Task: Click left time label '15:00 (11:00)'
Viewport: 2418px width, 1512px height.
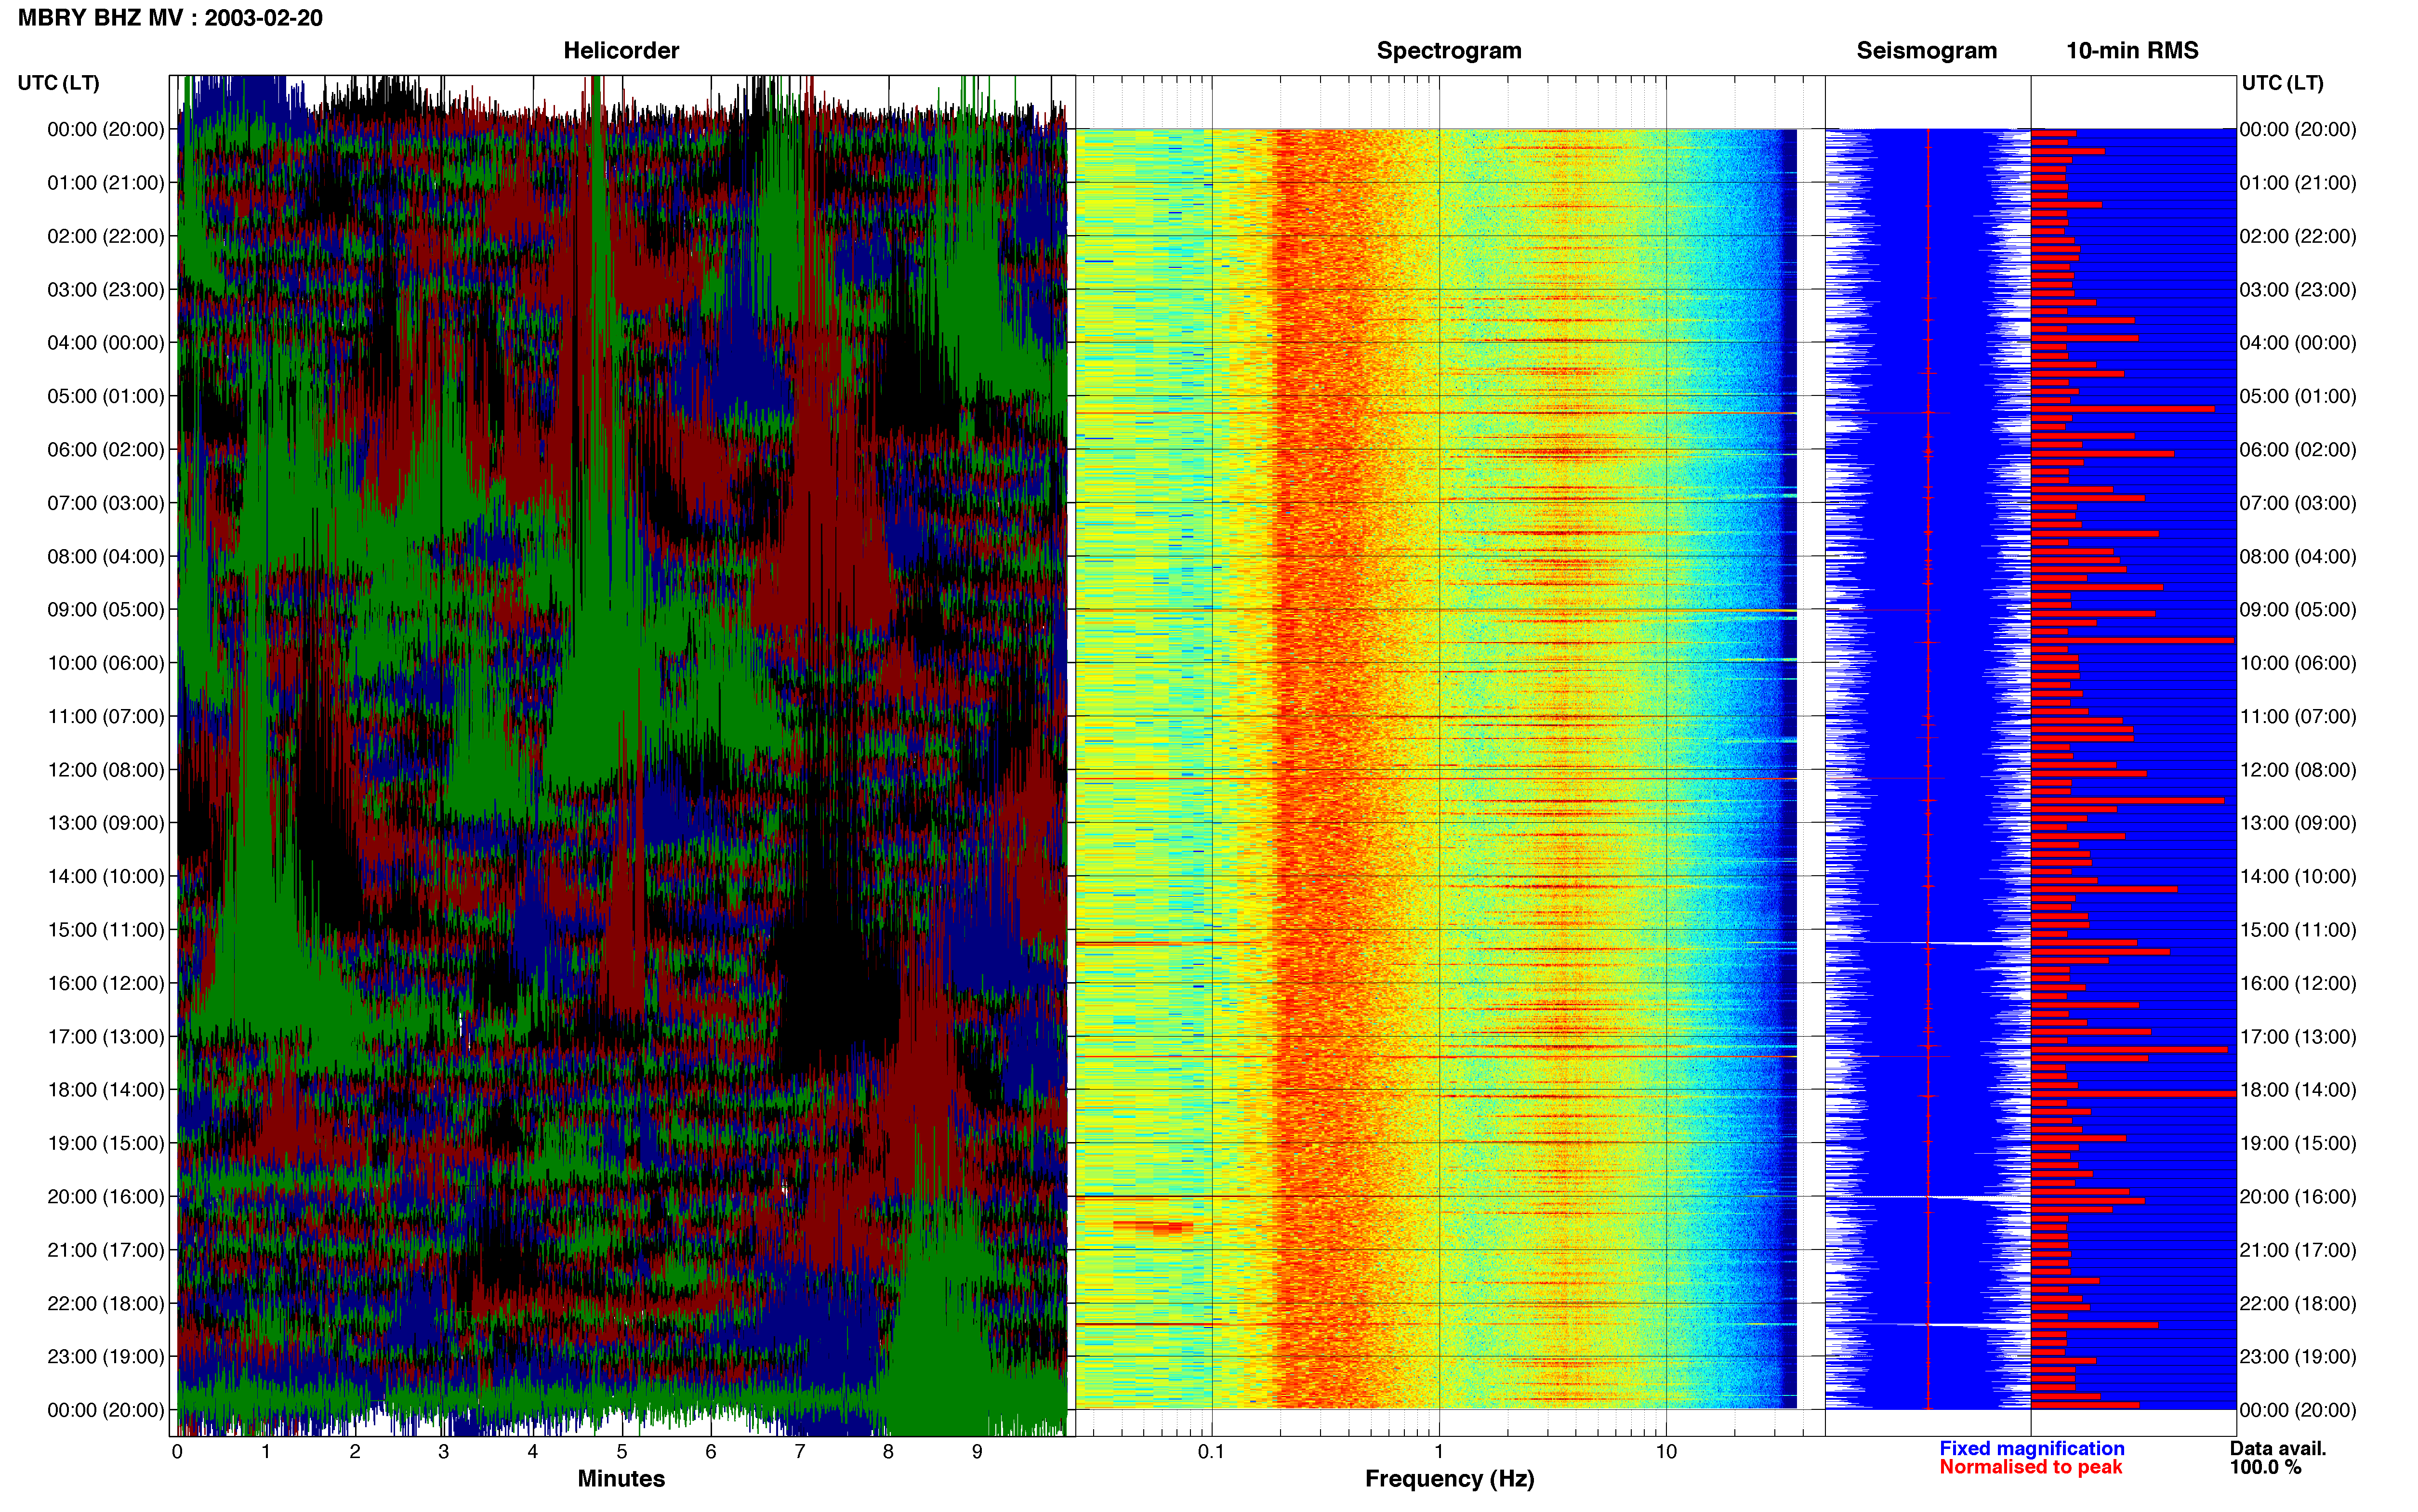Action: 106,930
